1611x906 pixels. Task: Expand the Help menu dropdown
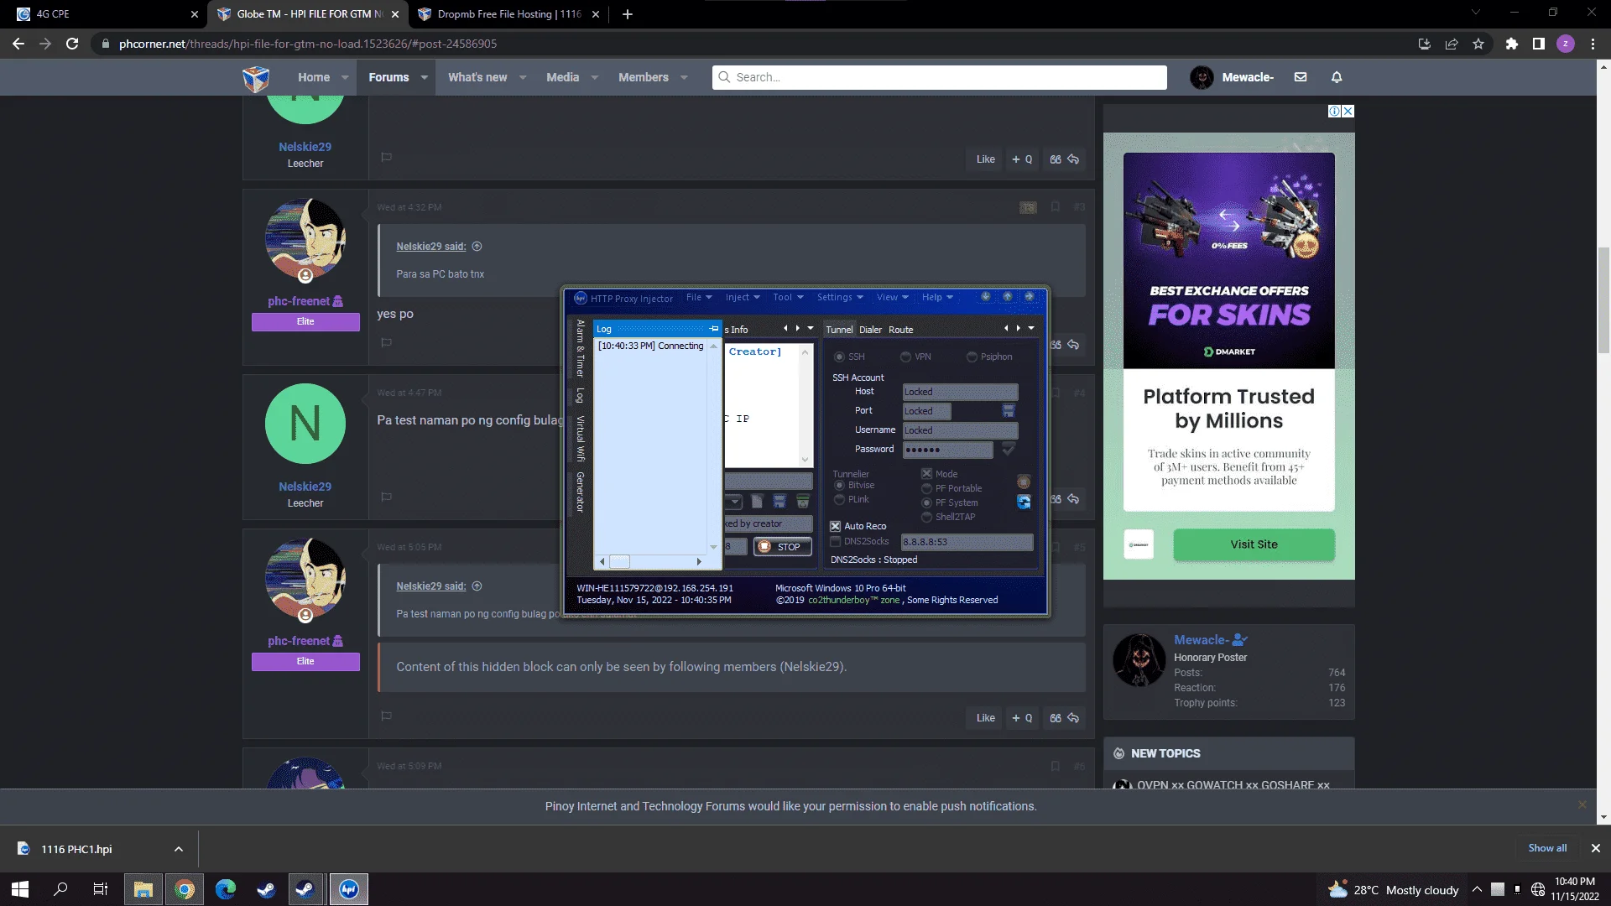click(937, 297)
